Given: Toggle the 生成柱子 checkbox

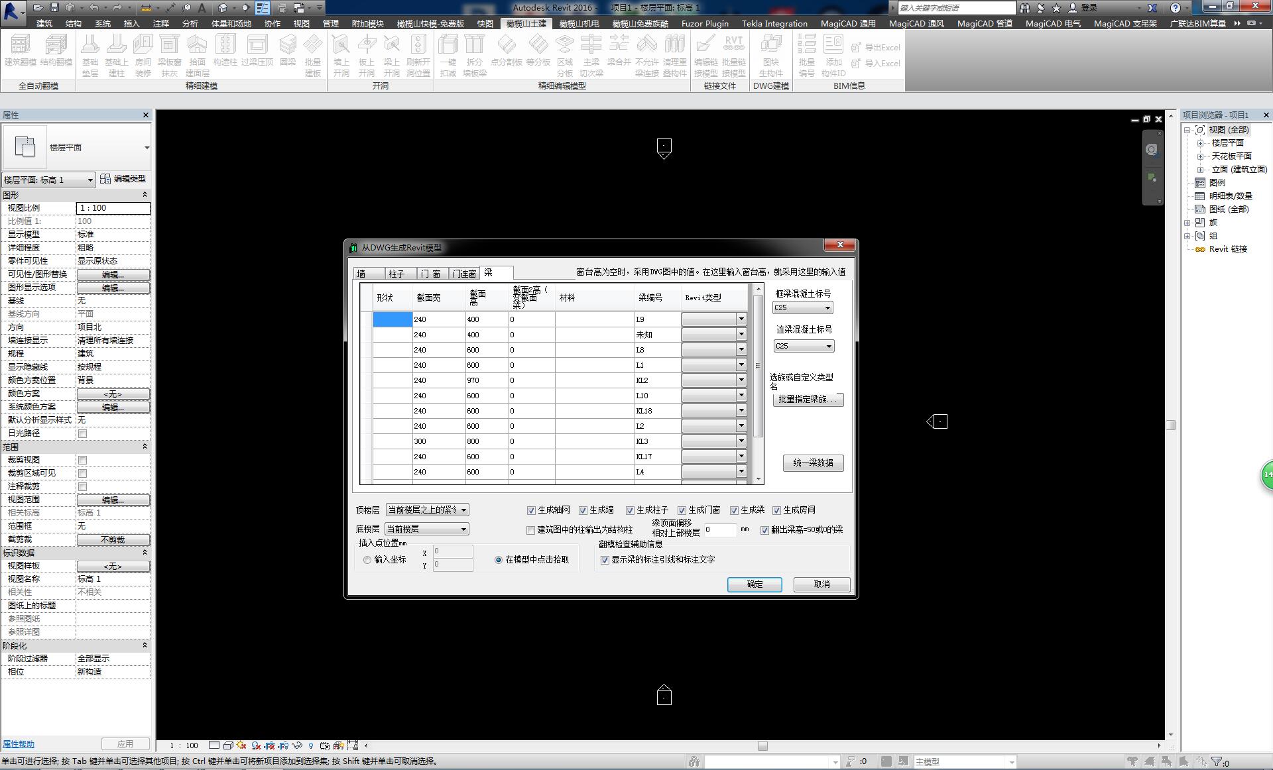Looking at the screenshot, I should click(x=630, y=510).
